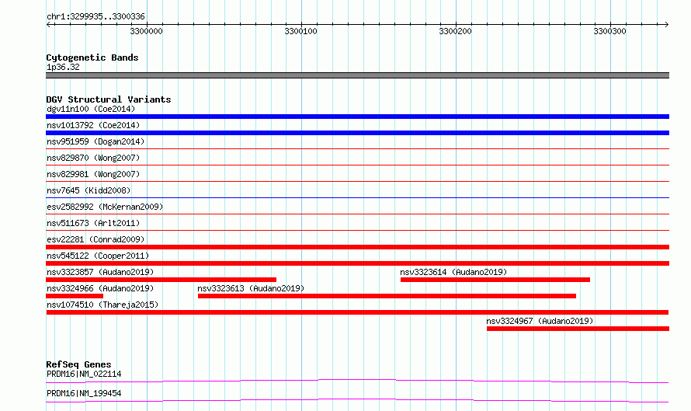Click the nsv7645 (Kidd2008) variant label
The width and height of the screenshot is (691, 411).
pos(89,190)
